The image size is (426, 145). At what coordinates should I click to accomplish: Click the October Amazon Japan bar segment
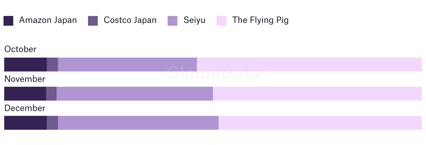point(25,65)
